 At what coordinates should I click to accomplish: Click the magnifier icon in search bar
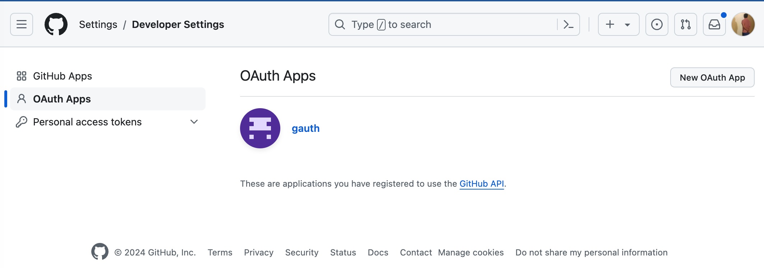point(340,24)
